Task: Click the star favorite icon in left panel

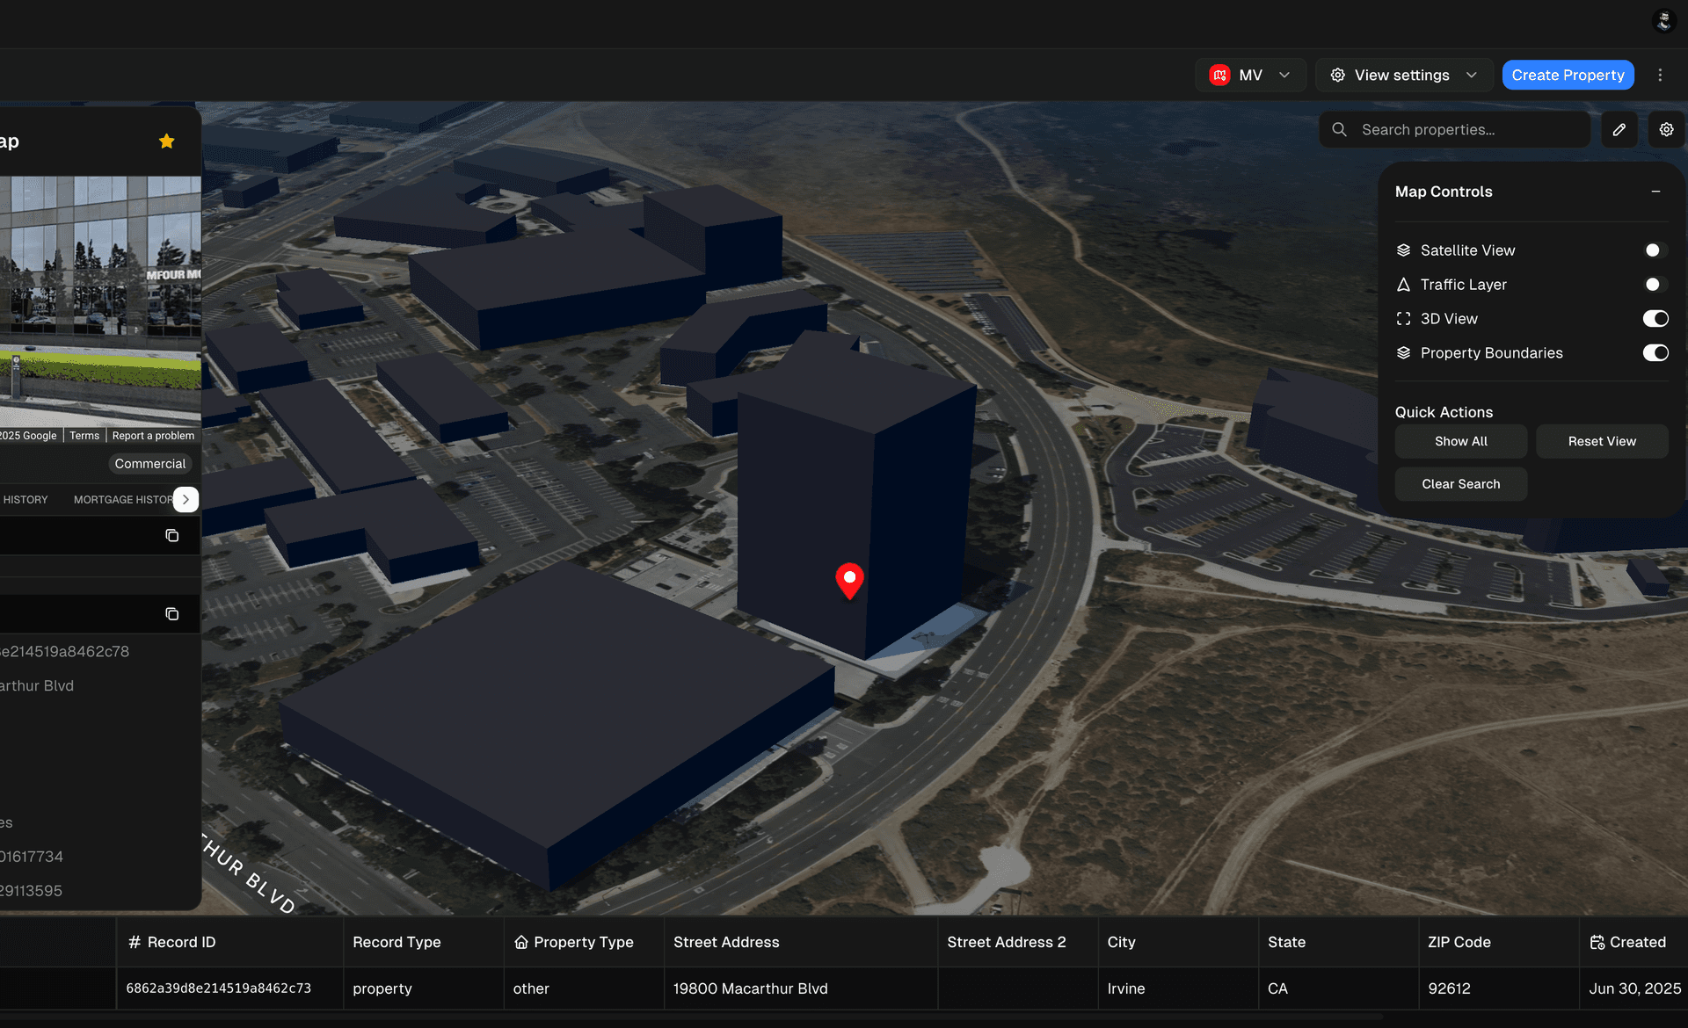Action: point(166,141)
